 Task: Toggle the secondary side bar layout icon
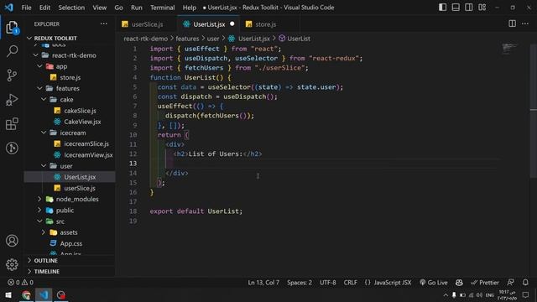[468, 8]
